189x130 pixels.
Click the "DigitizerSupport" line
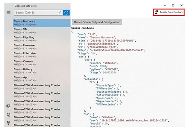point(112,92)
